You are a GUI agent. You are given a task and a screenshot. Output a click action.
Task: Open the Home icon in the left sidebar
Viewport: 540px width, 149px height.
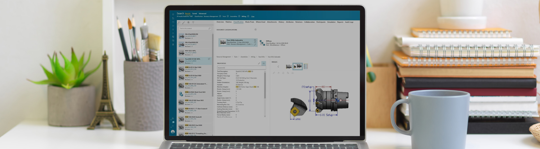tap(173, 18)
